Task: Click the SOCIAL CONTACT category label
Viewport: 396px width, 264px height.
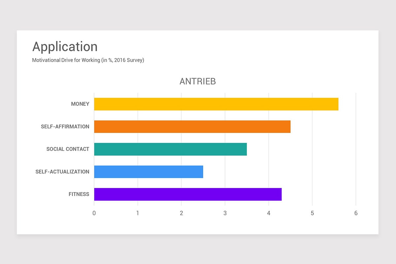Action: coord(68,149)
